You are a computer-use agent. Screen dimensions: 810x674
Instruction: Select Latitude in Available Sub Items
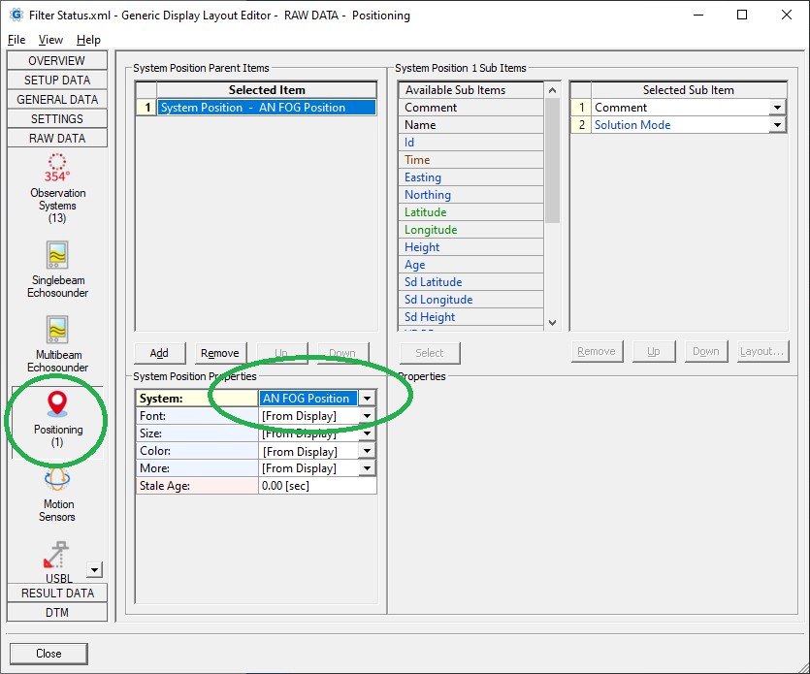point(426,212)
